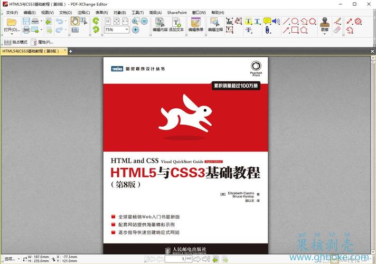
Task: Select the Perimeter measurement tool
Action: [x=350, y=30]
